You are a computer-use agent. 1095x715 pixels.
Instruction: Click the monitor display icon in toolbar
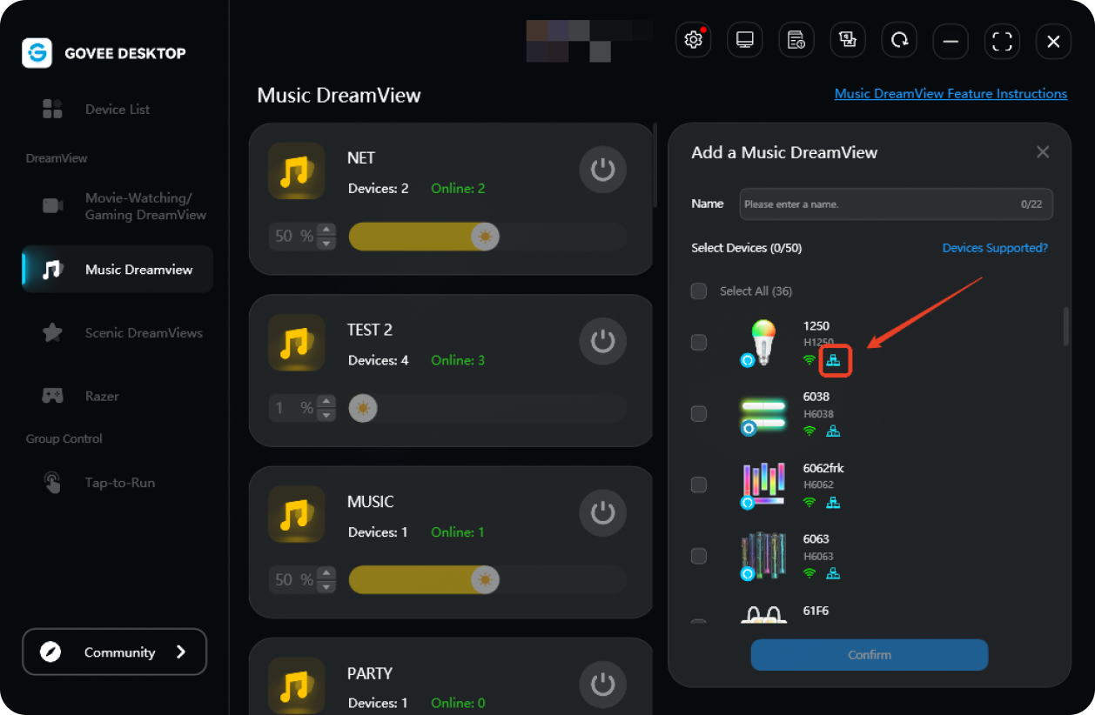pos(744,41)
